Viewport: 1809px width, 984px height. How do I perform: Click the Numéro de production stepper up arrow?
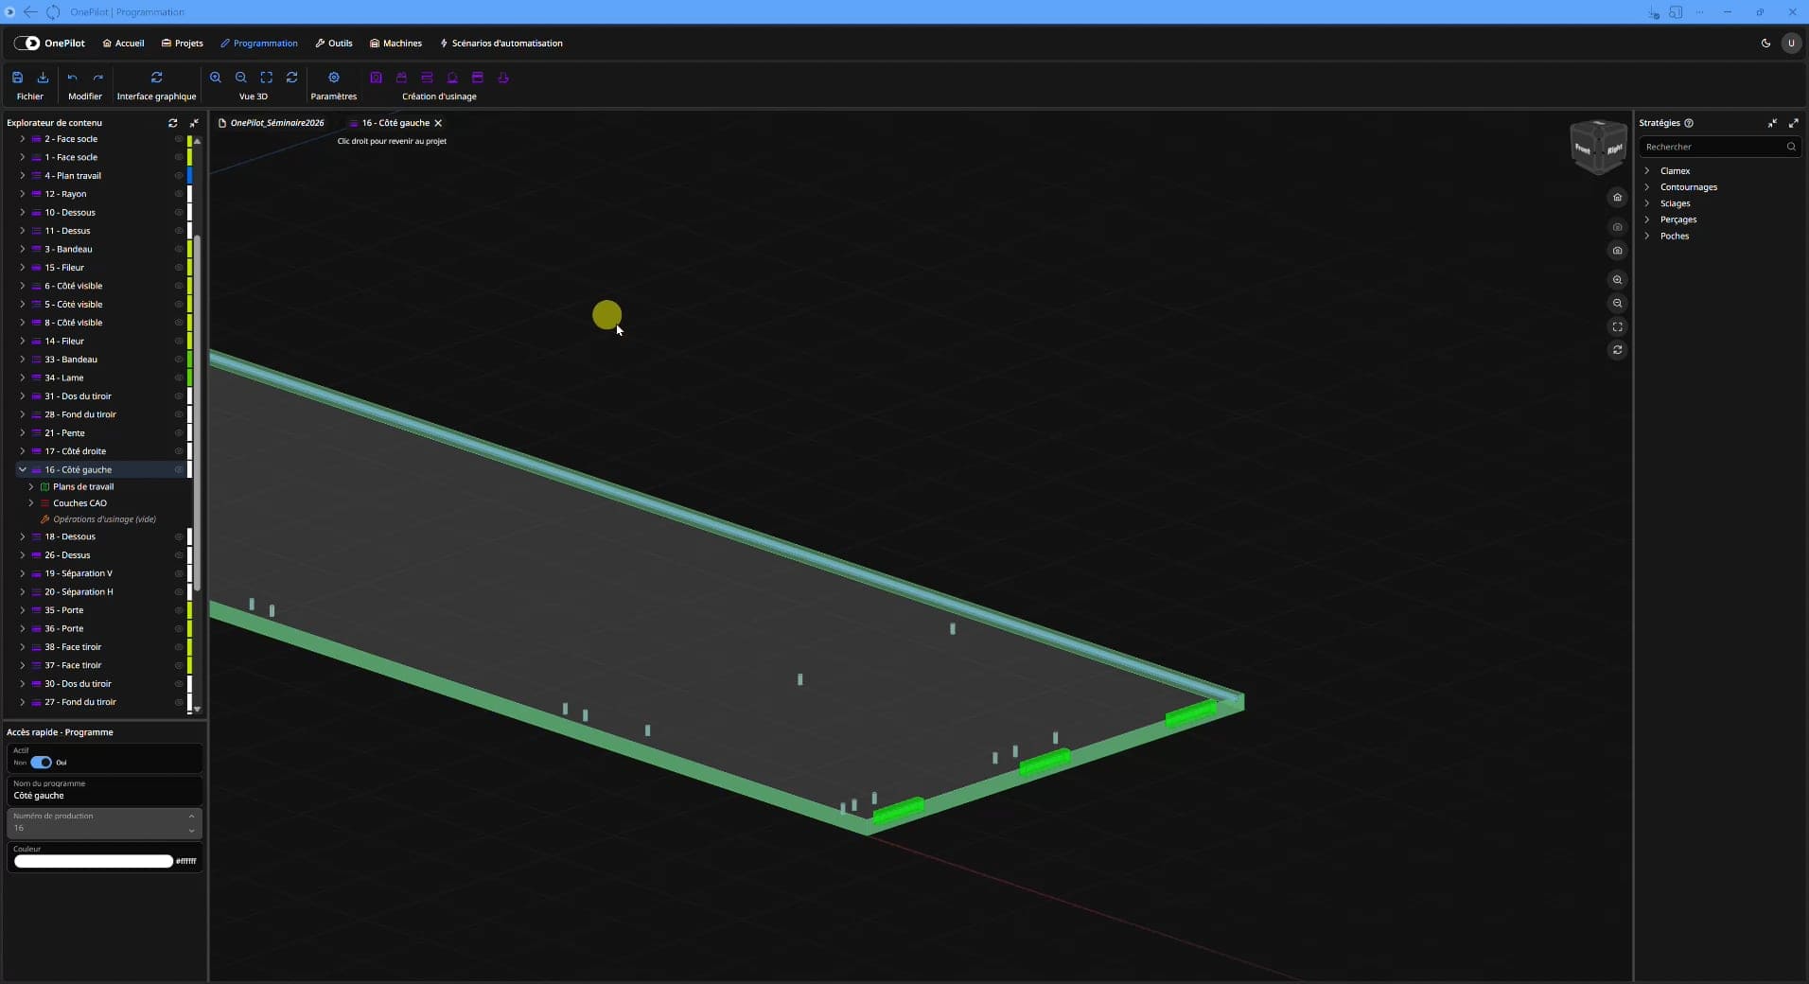(191, 817)
